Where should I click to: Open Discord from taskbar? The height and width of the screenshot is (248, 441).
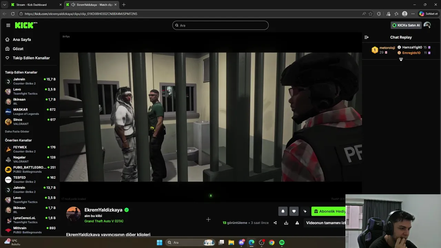242,242
